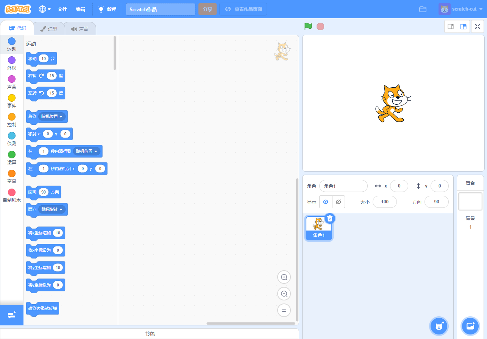This screenshot has width=487, height=339.
Task: Select the stage backdrop thumbnail
Action: [470, 201]
